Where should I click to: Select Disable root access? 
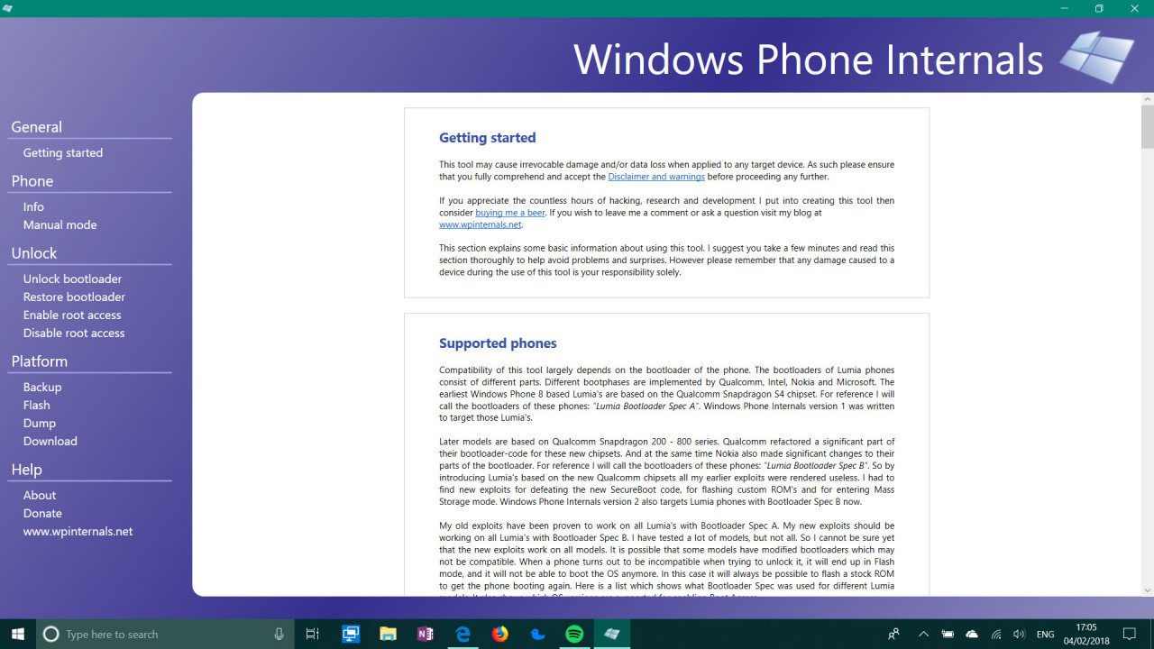74,333
